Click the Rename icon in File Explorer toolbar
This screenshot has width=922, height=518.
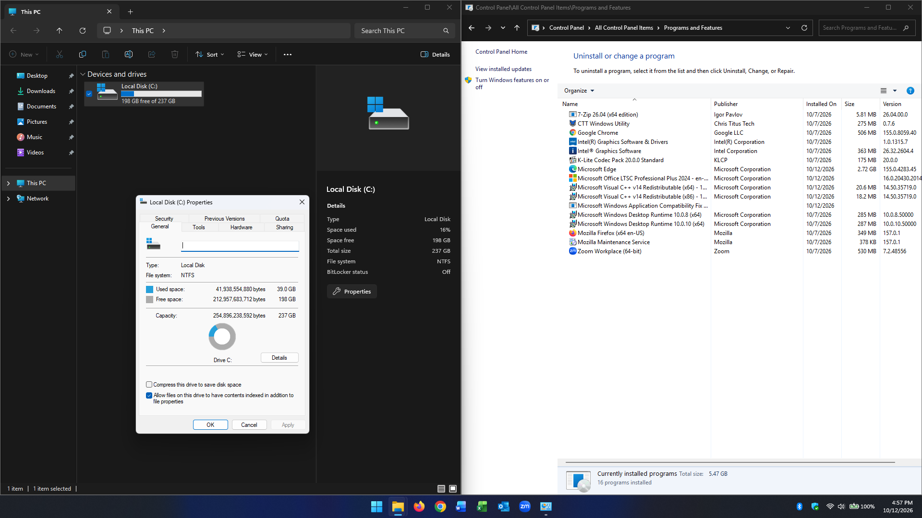(129, 54)
